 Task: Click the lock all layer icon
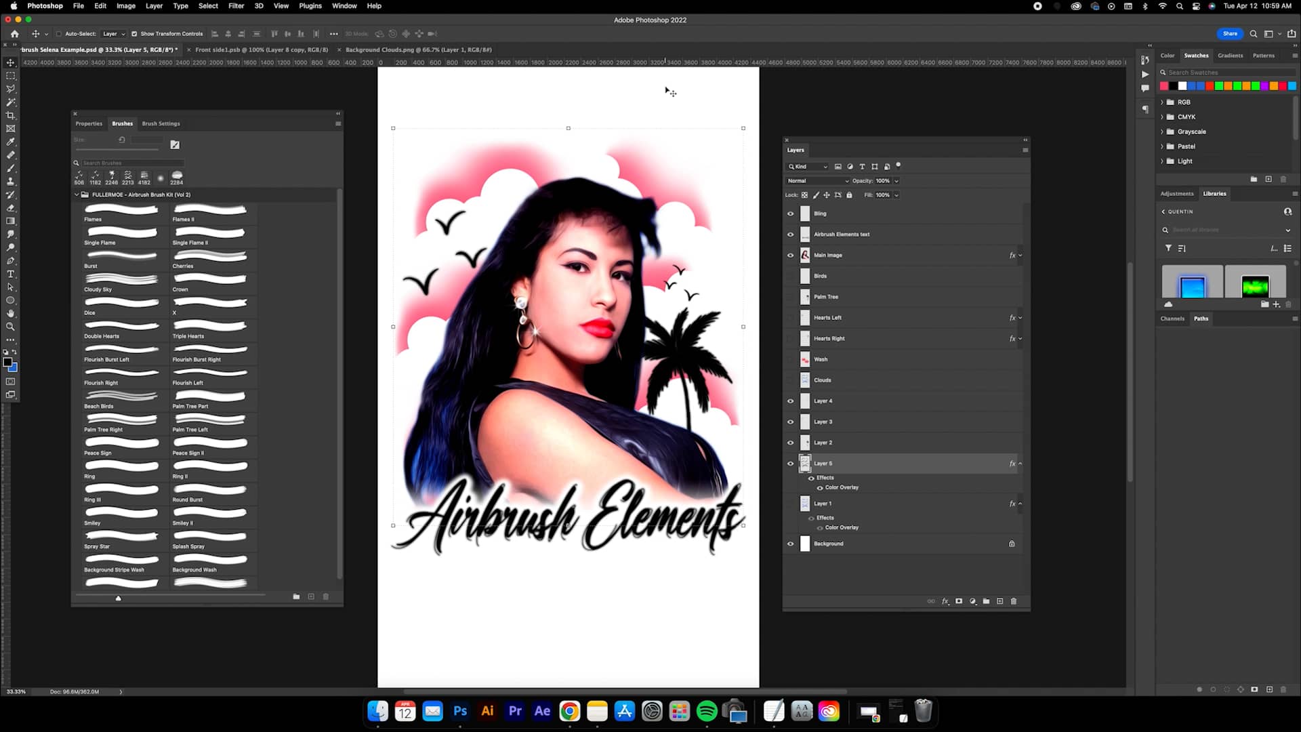pyautogui.click(x=849, y=195)
